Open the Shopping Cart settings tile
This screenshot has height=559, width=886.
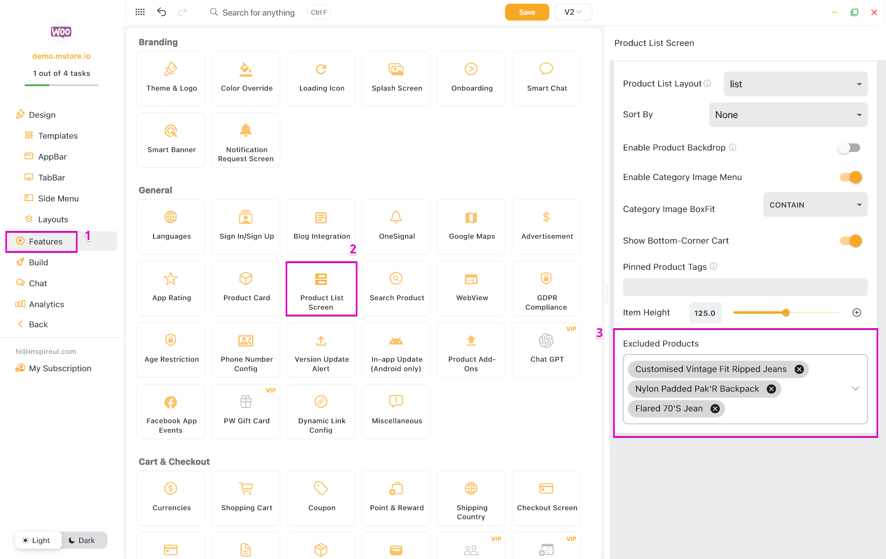click(246, 497)
